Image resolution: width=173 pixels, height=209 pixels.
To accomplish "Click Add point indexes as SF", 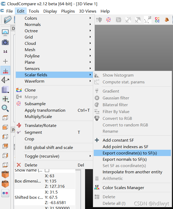I will click(x=132, y=147).
